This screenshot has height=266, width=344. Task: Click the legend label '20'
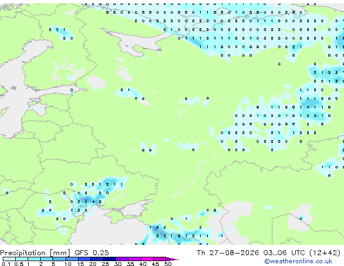point(93,264)
